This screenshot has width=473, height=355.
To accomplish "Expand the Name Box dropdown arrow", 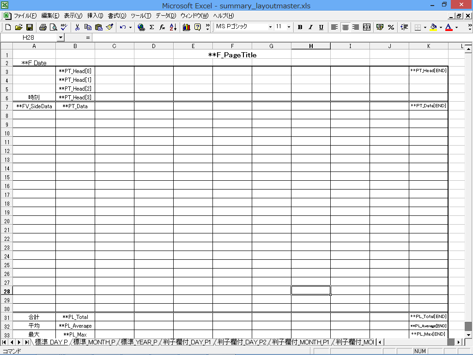I will tap(61, 37).
